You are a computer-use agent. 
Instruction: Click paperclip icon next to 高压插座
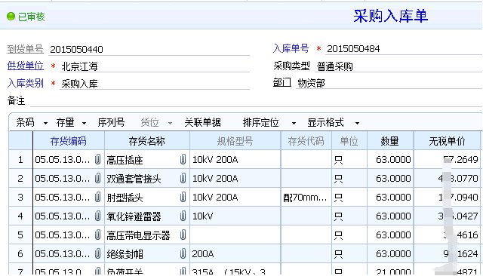click(183, 159)
